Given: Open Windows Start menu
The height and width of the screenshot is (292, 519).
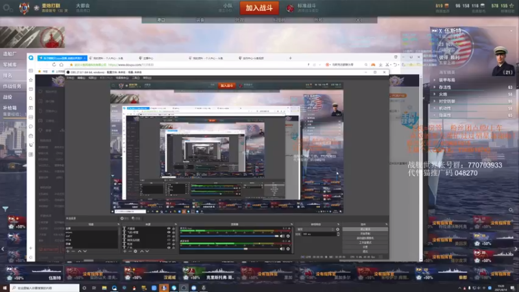Looking at the screenshot, I should click(5, 288).
